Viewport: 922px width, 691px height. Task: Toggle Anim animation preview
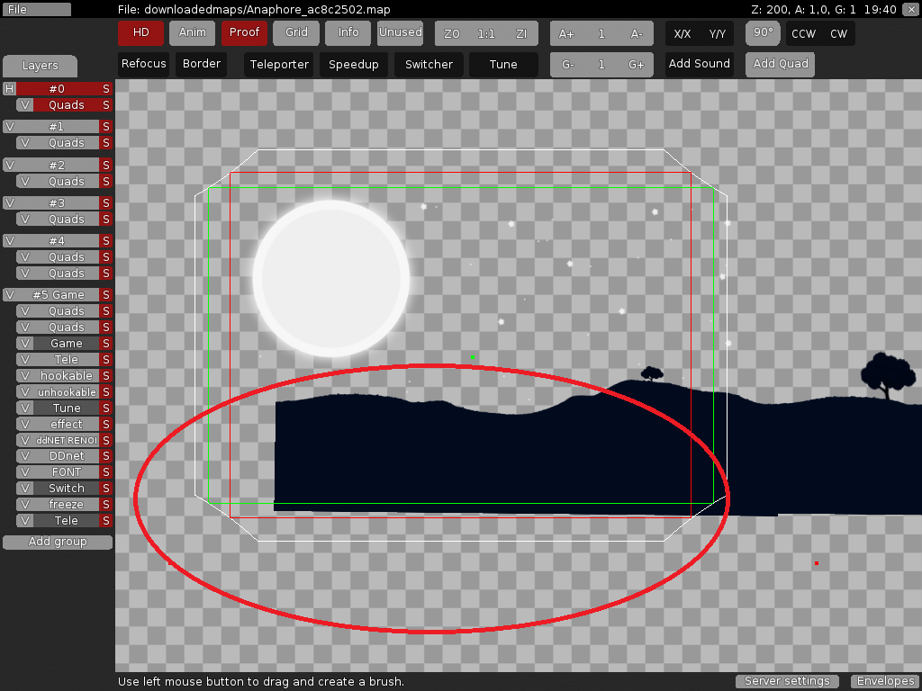coord(192,32)
